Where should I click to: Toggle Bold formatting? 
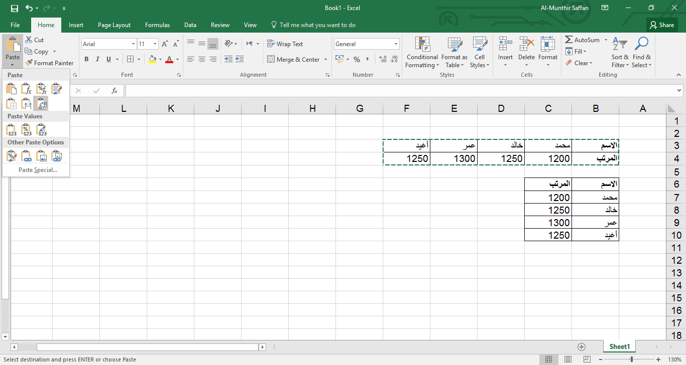point(86,59)
